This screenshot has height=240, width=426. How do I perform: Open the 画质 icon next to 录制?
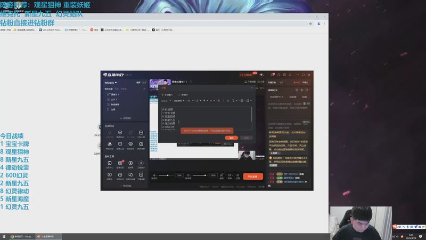pyautogui.click(x=222, y=175)
